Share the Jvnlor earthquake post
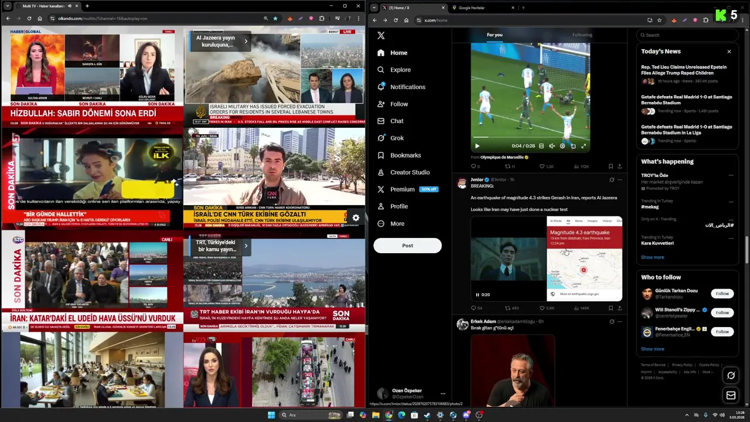 tap(619, 308)
